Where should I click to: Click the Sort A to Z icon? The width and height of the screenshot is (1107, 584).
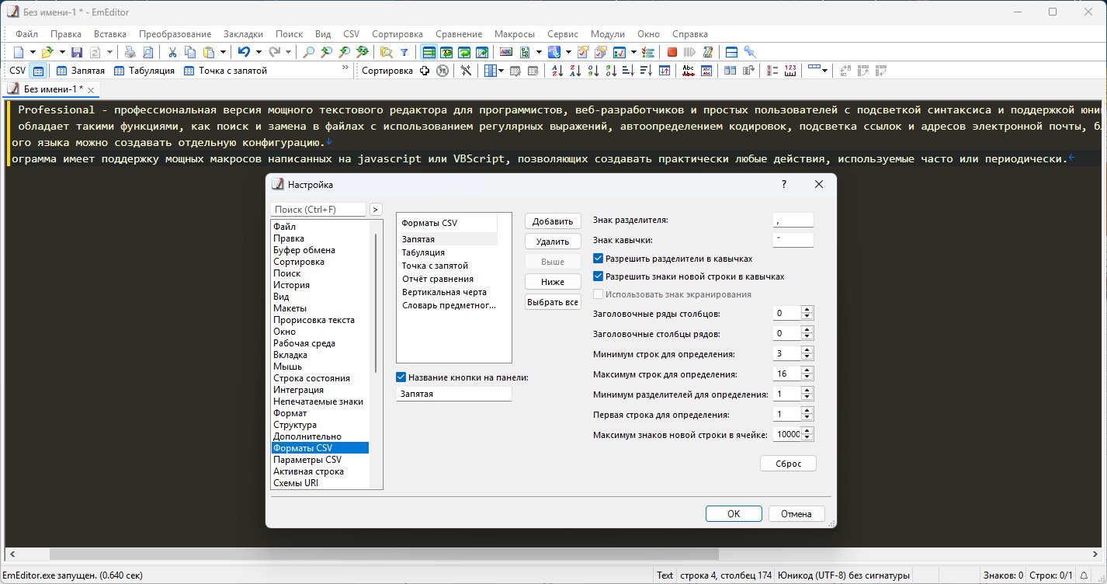(x=557, y=71)
